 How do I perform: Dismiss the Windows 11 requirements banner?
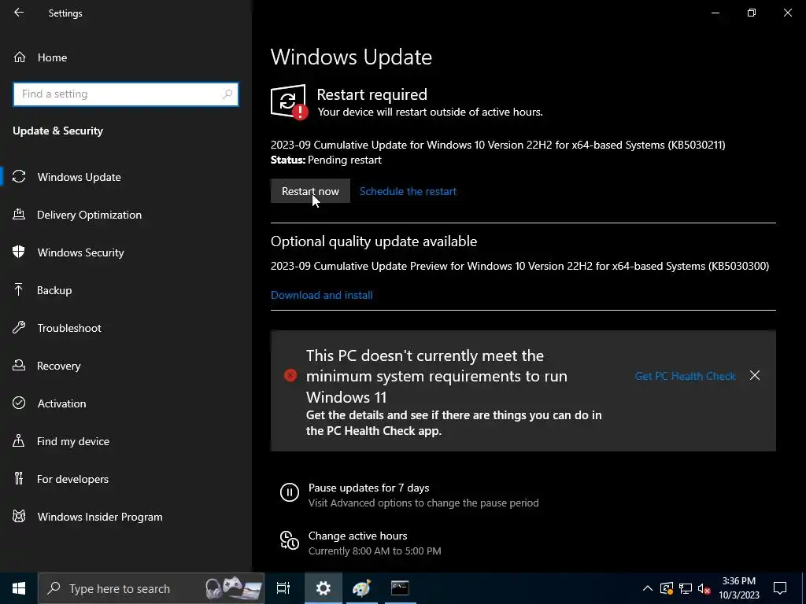point(755,375)
